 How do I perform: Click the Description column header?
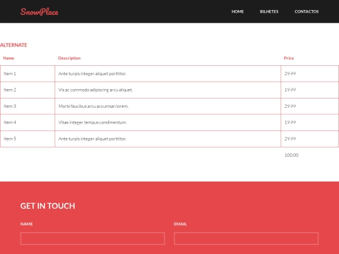70,58
